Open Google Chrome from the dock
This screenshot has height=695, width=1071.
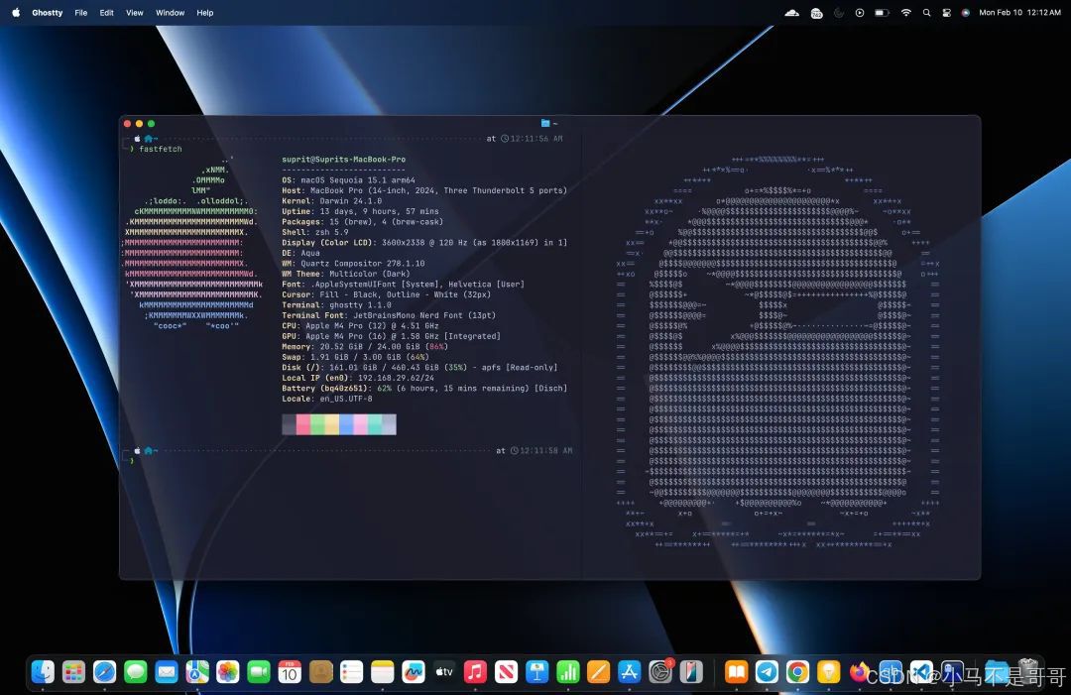click(x=797, y=672)
